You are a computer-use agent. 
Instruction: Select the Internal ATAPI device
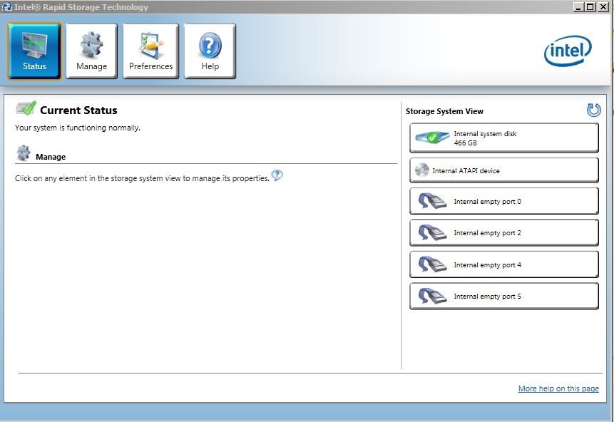click(504, 170)
